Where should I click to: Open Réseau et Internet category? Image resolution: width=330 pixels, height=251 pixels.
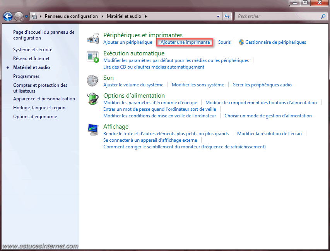coord(31,58)
